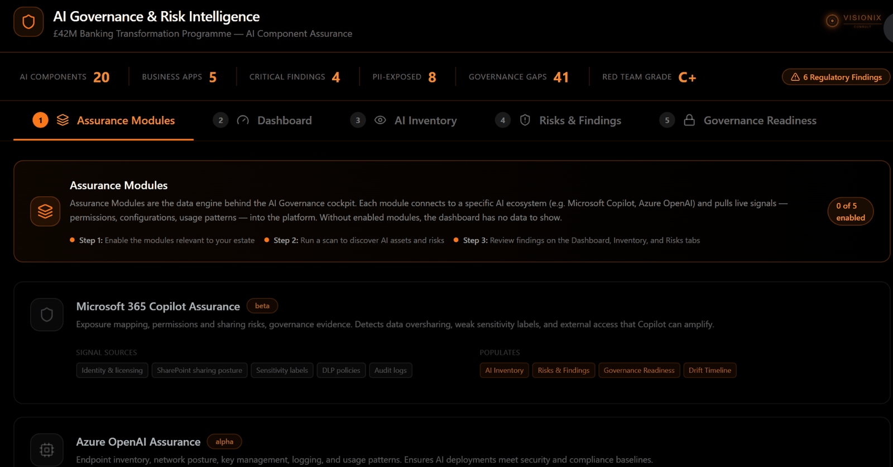This screenshot has width=893, height=467.
Task: Click the Step 2 run a scan text
Action: pos(359,240)
